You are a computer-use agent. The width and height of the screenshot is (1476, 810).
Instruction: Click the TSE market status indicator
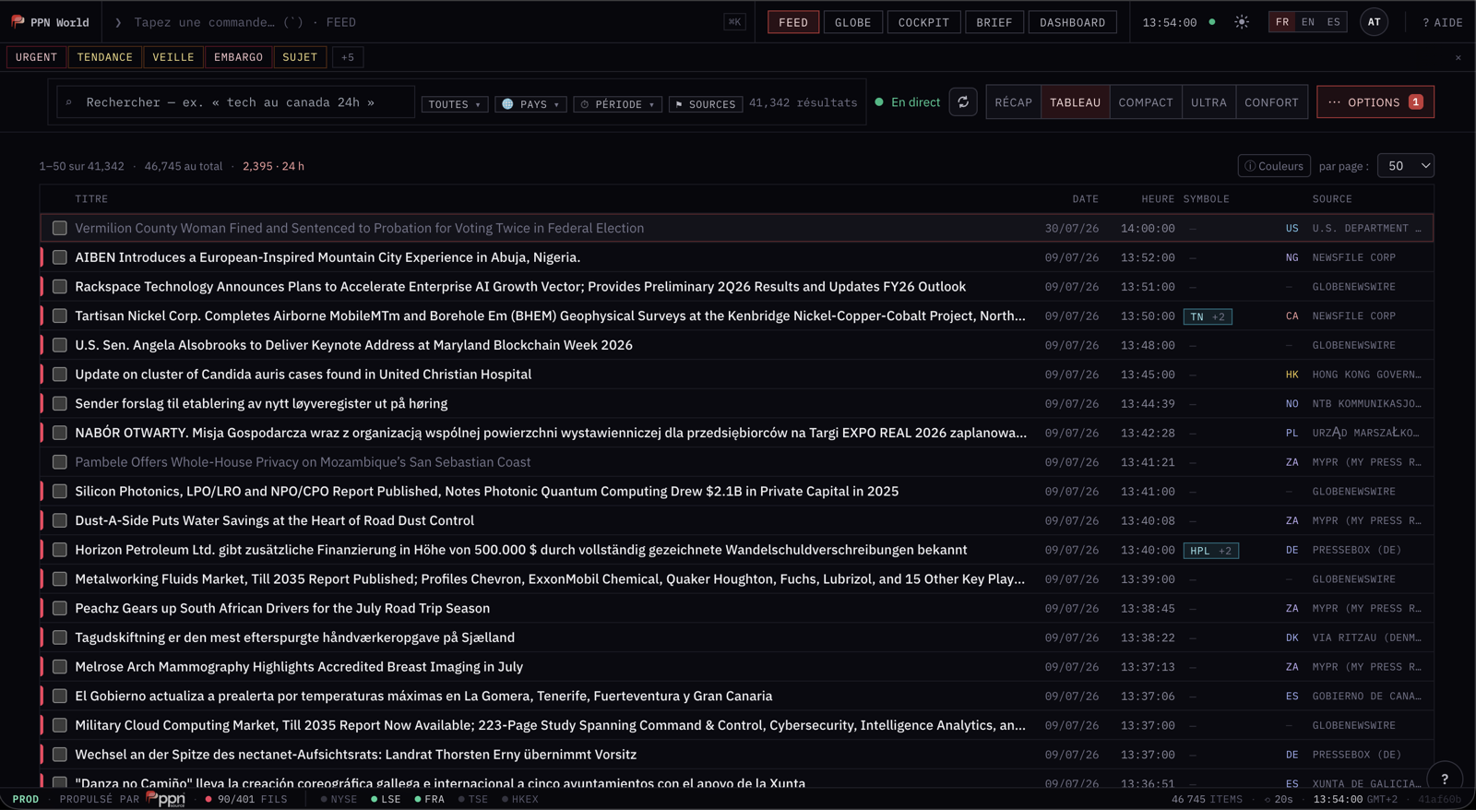pos(473,799)
